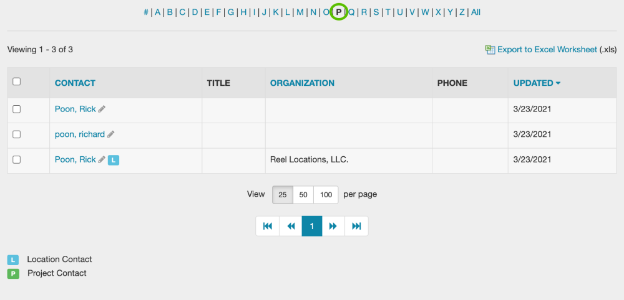Image resolution: width=624 pixels, height=300 pixels.
Task: Open Export to Excel Worksheet link
Action: pos(547,50)
